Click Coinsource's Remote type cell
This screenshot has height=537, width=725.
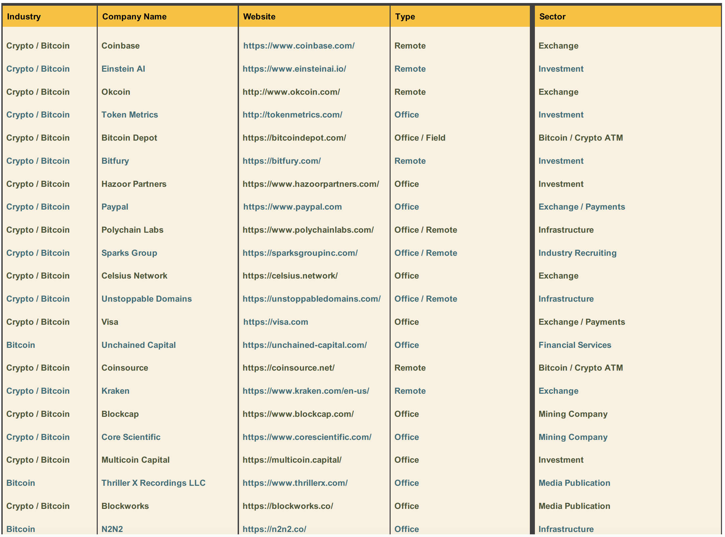click(x=410, y=368)
